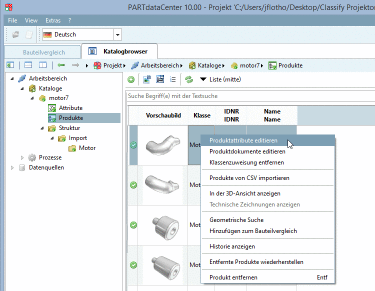Collapse the Arbeitsbereich tree node
Screen dimensions: 375x291
(x=12, y=78)
